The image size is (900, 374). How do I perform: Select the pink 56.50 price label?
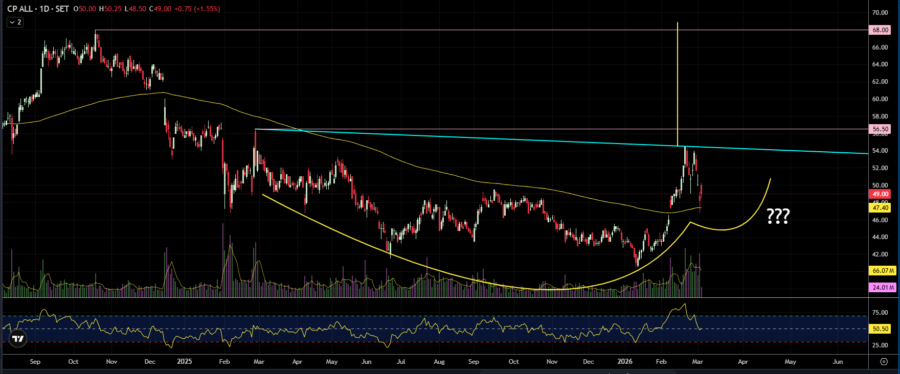coord(880,129)
